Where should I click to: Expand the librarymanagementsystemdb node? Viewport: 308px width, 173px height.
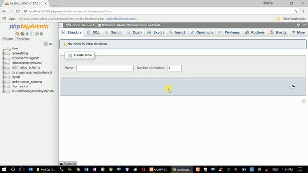point(4,73)
